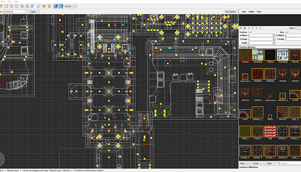Open the Help menu
Viewport: 301px width, 172px height.
point(16,1)
